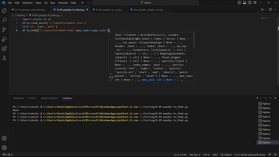This screenshot has height=157, width=279.
Task: Click line 2 read_excel code
Action: click(54, 23)
